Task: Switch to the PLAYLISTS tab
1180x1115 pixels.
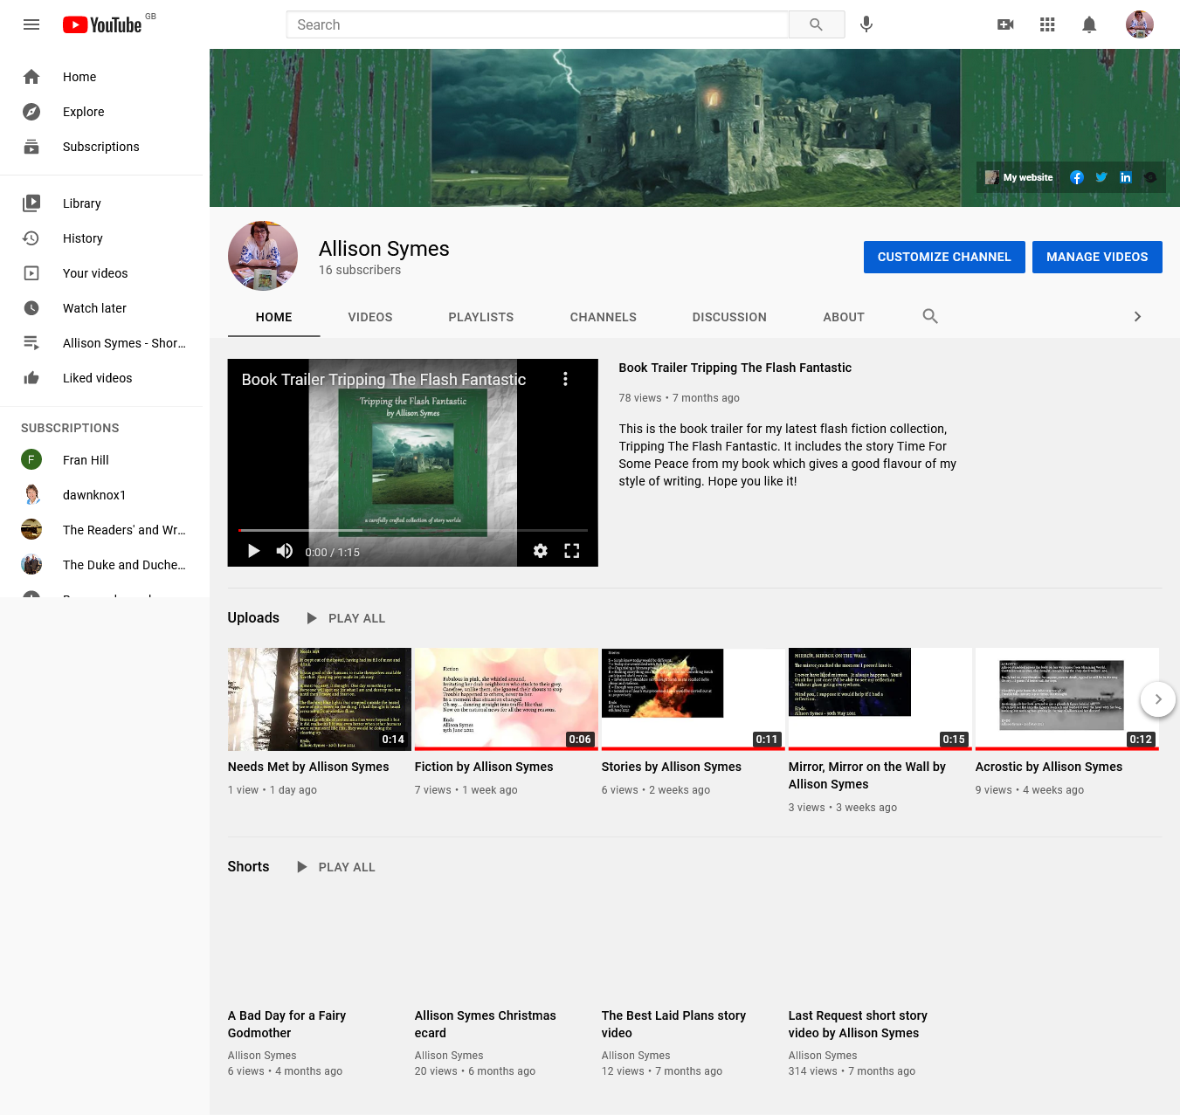Action: 480,317
